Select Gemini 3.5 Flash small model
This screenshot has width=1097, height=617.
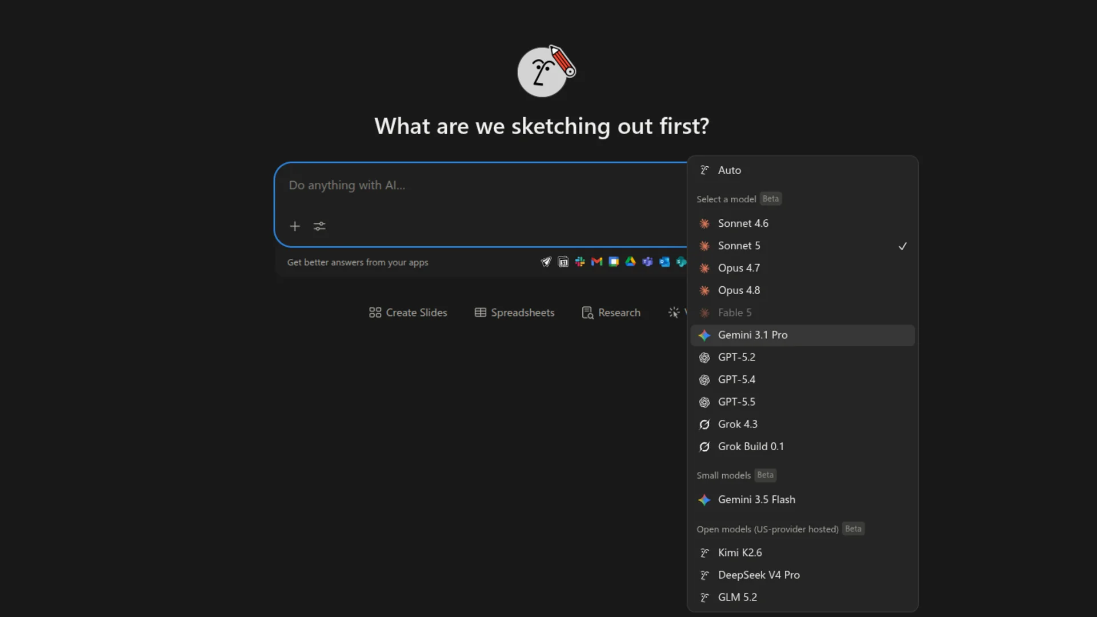pyautogui.click(x=802, y=499)
